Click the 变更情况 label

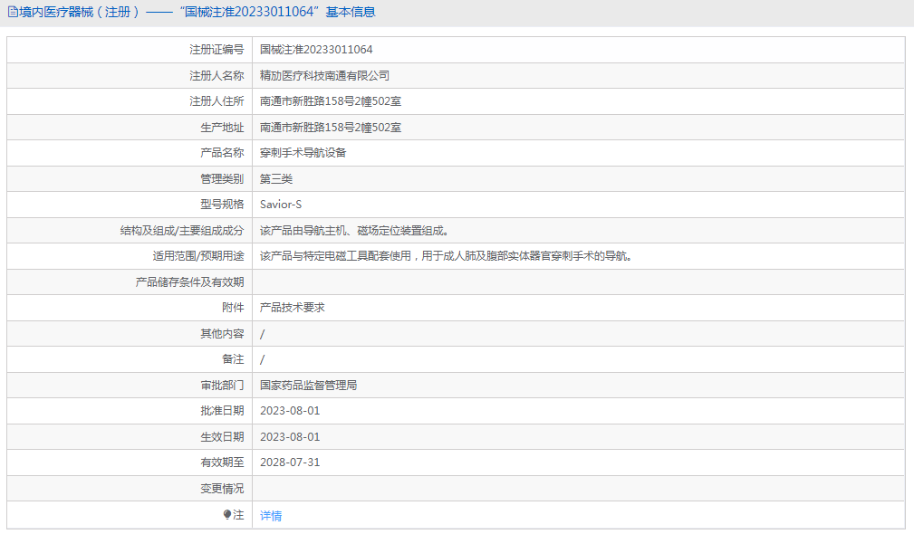pos(222,489)
